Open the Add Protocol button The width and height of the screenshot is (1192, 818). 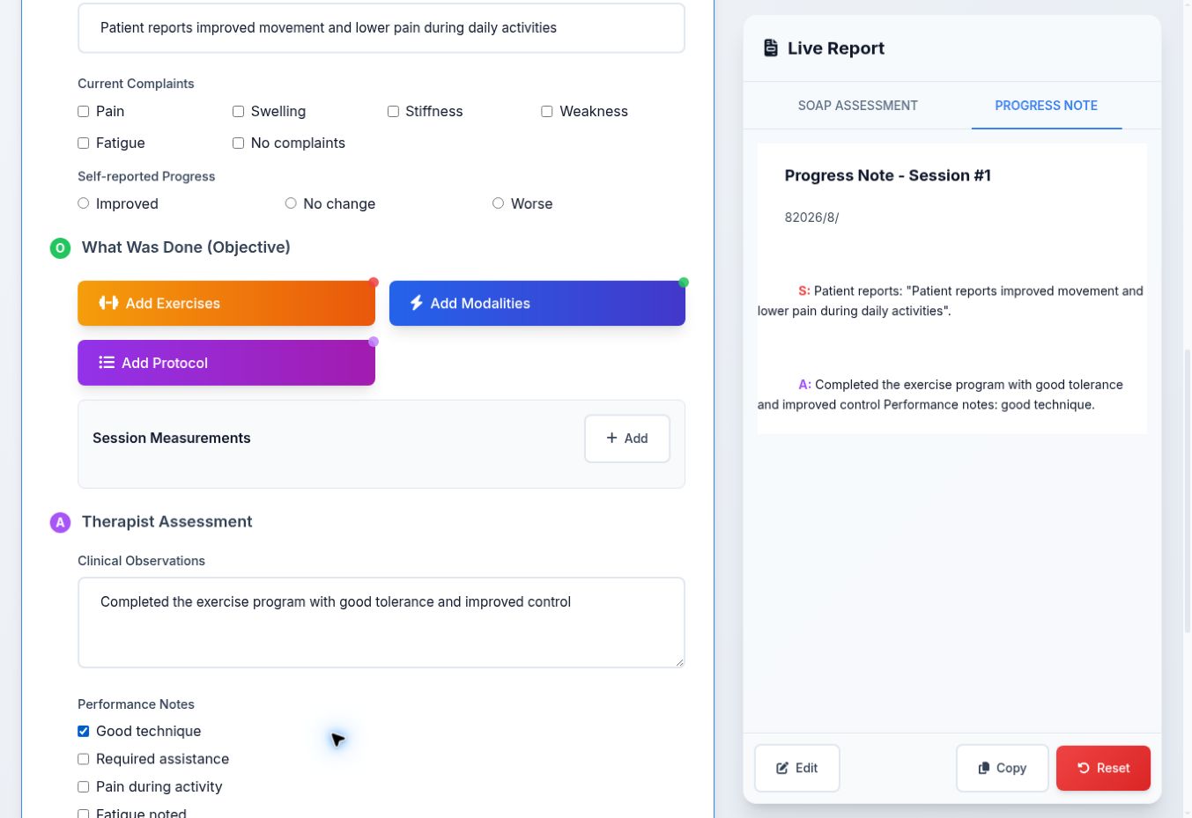226,363
